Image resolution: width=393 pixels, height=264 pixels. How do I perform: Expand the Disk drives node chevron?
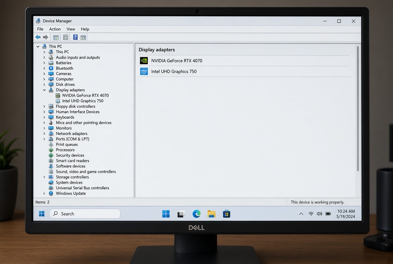point(44,85)
